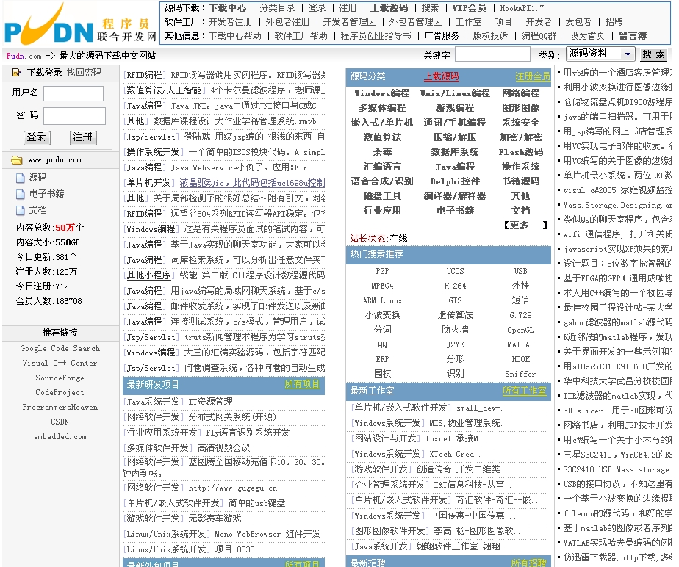Open 开发者注册 in the 软件工厂 row
The width and height of the screenshot is (679, 567).
point(231,22)
